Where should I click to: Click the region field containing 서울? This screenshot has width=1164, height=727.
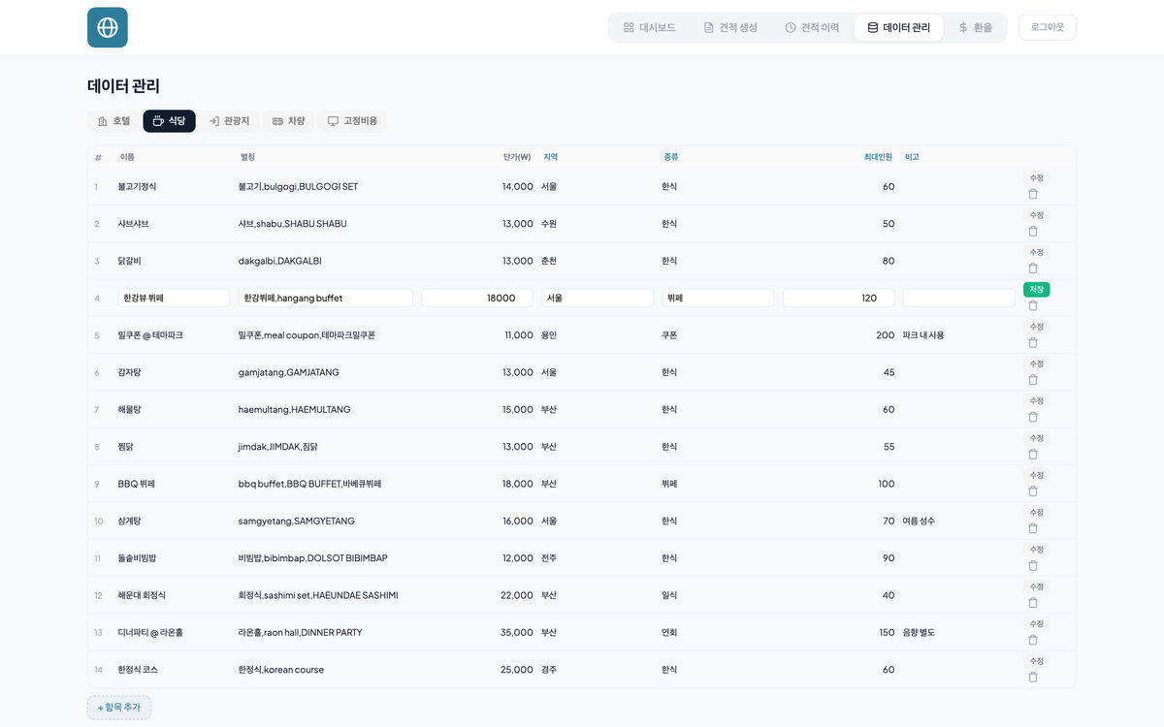[598, 298]
